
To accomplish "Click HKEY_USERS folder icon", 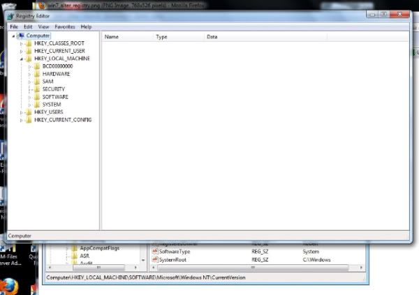I will [29, 112].
